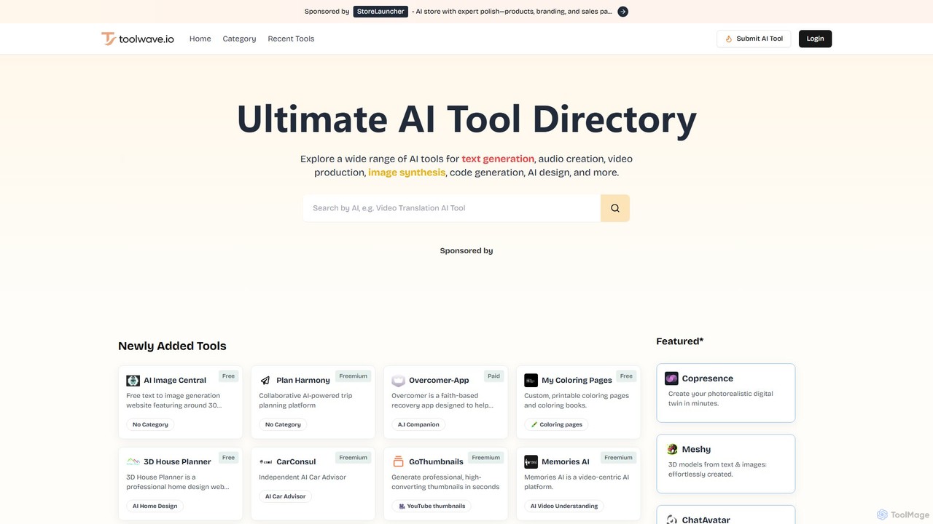Screen dimensions: 933x524
Task: Click the Freemium badge on Plan Harmony
Action: coord(353,376)
